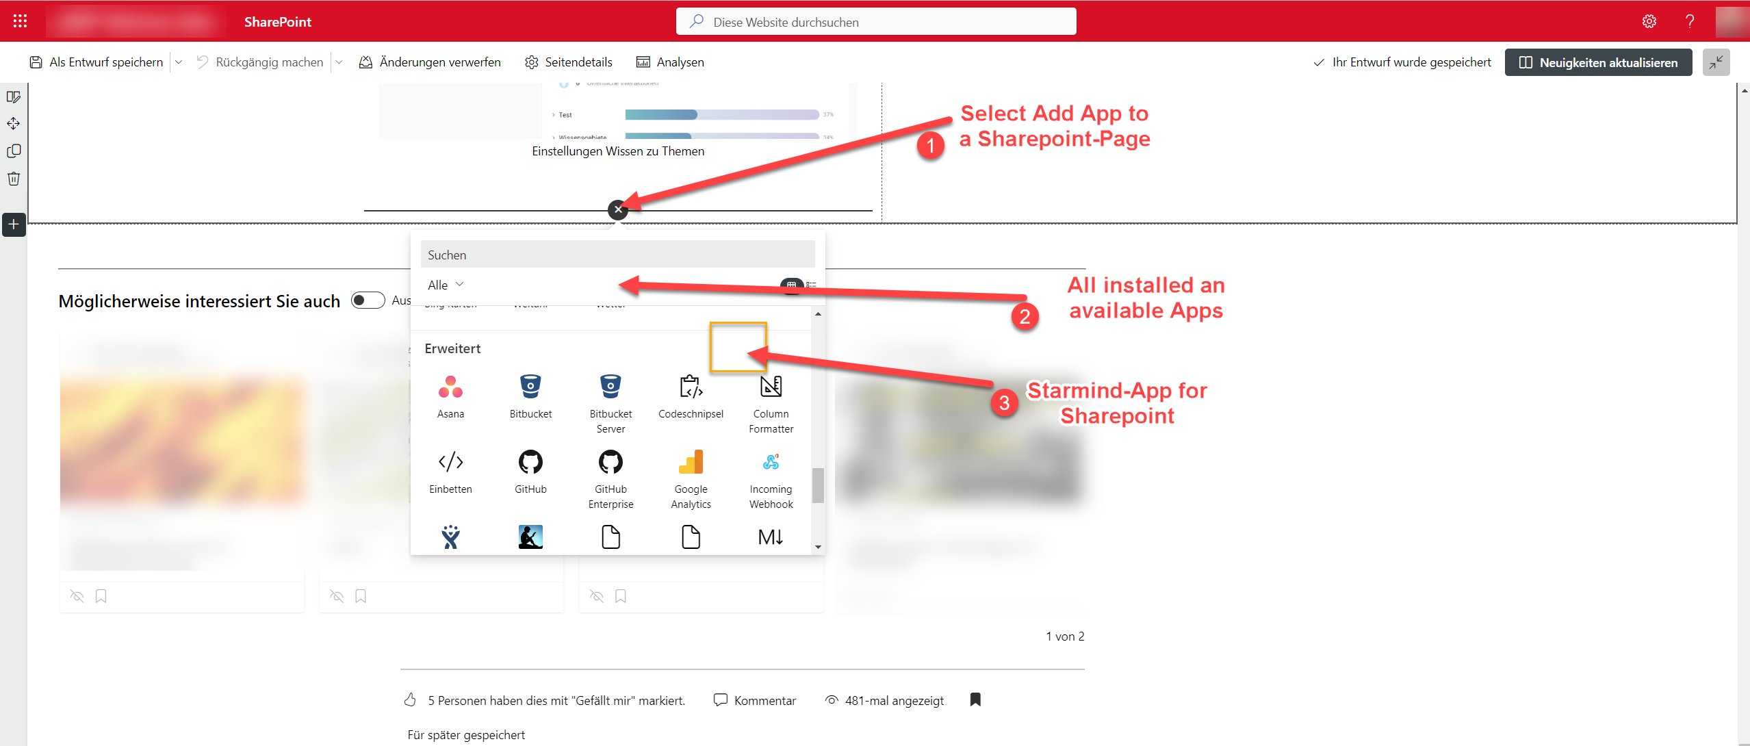Open the help question mark icon

[1690, 21]
